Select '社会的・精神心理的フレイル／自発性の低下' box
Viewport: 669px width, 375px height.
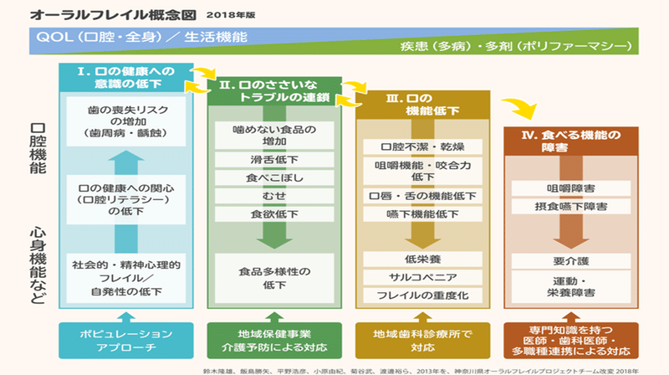[126, 278]
